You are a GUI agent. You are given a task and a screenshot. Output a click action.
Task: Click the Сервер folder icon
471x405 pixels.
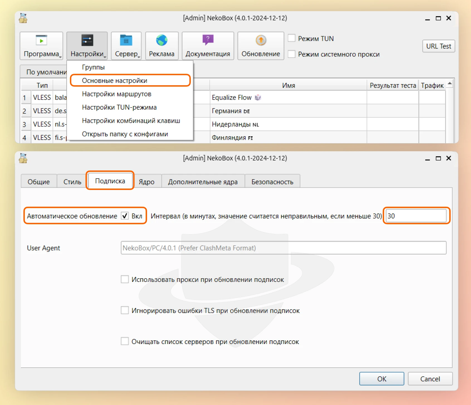[126, 41]
